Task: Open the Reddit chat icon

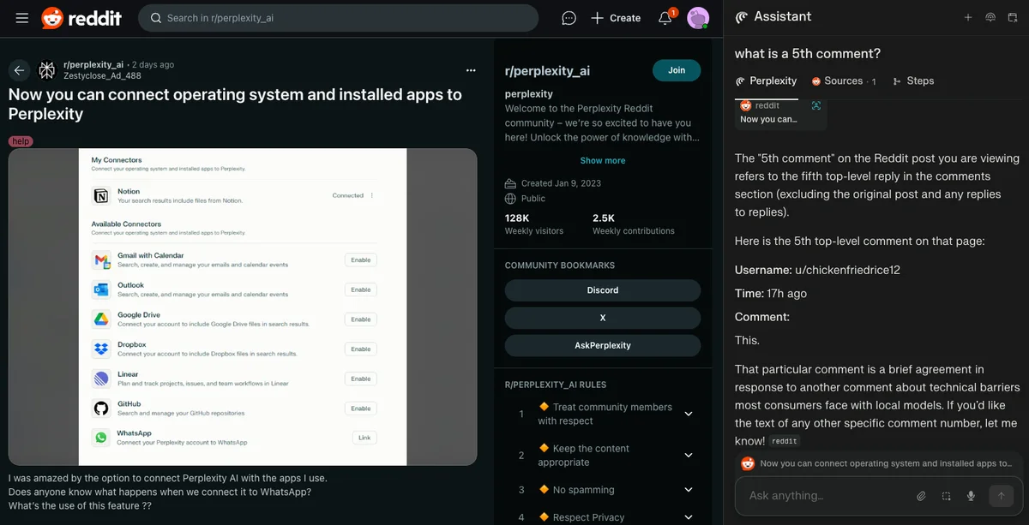Action: pyautogui.click(x=569, y=18)
